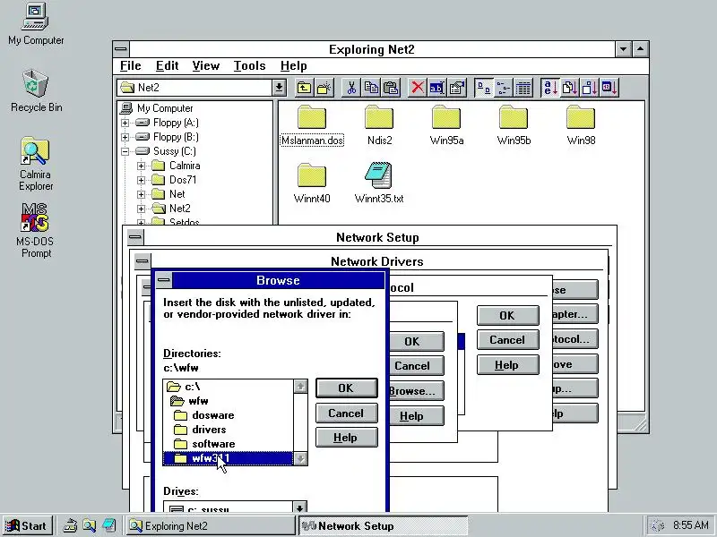Image resolution: width=717 pixels, height=537 pixels.
Task: Create a new folder using toolbar icon
Action: pyautogui.click(x=324, y=87)
